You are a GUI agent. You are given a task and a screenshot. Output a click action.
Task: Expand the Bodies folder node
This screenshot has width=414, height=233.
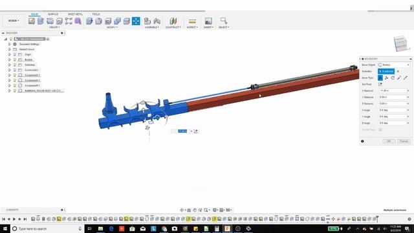click(x=10, y=60)
